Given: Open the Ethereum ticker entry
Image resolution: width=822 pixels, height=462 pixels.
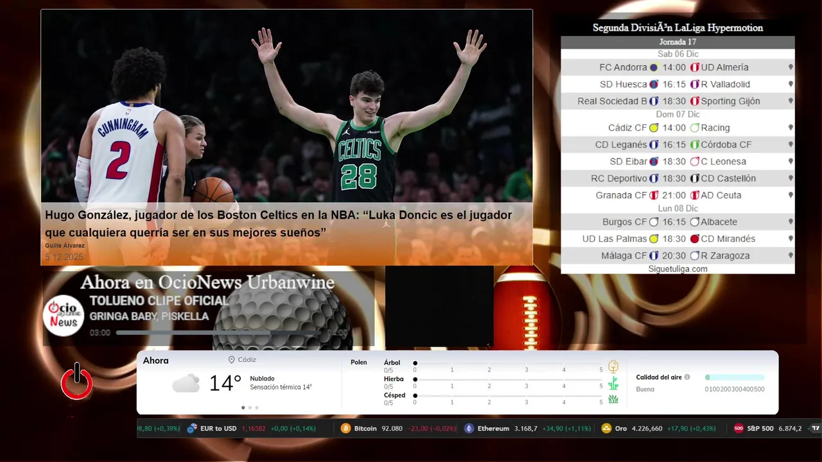Looking at the screenshot, I should tap(528, 428).
